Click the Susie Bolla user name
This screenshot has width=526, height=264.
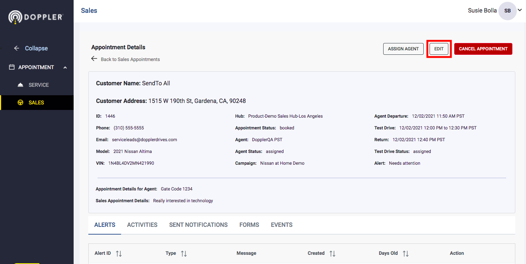482,11
